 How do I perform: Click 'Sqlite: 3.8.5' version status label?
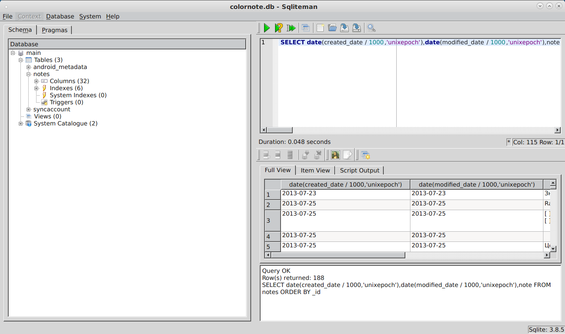[546, 330]
